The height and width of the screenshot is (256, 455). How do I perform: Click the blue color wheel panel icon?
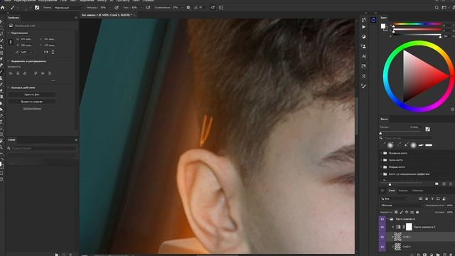[373, 20]
